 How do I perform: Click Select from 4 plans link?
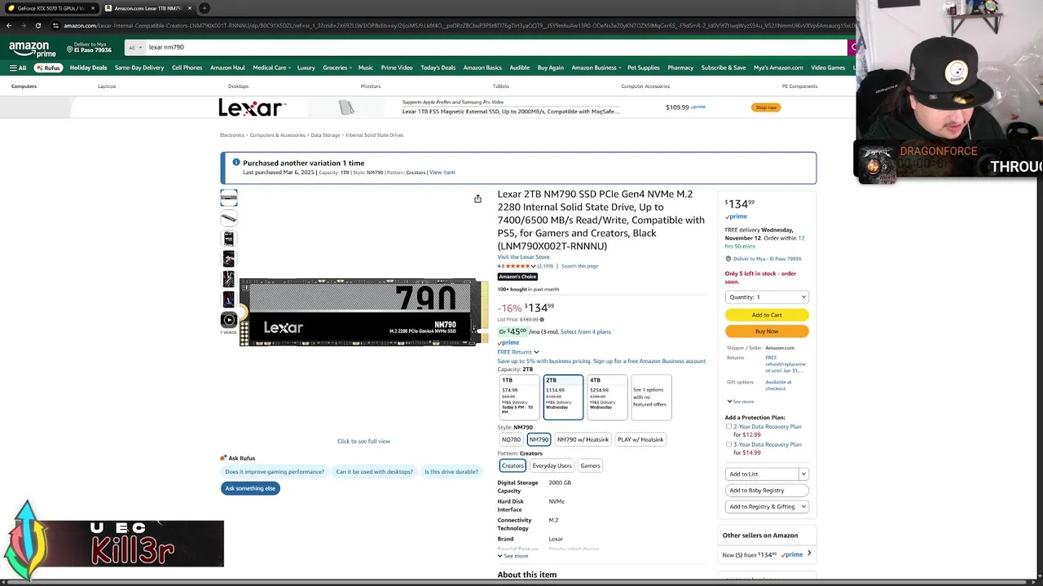[x=585, y=332]
